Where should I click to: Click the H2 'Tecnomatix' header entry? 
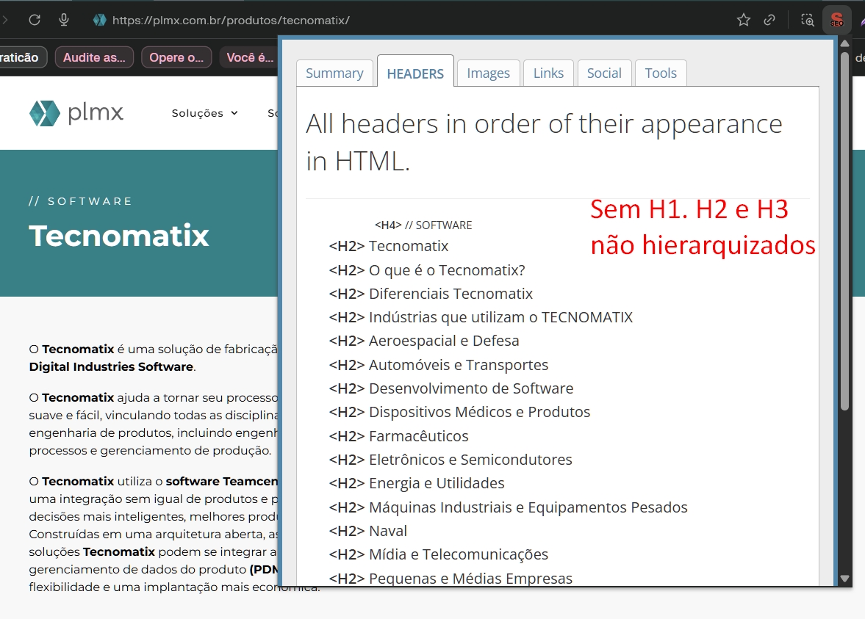coord(388,246)
